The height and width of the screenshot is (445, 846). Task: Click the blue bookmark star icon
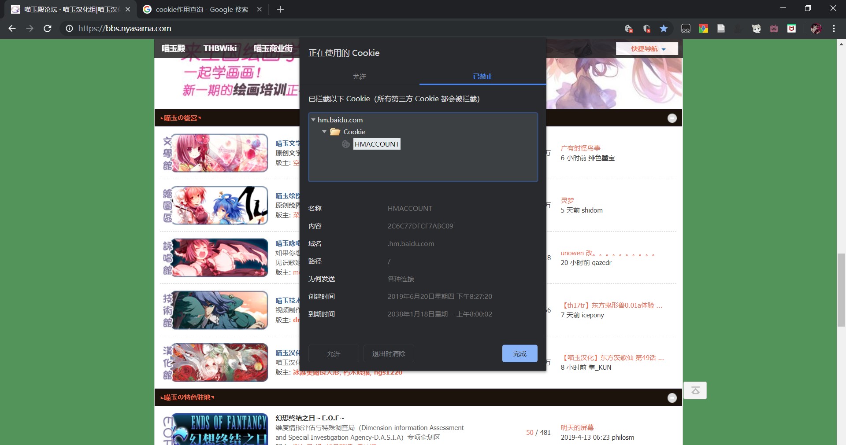pos(664,29)
